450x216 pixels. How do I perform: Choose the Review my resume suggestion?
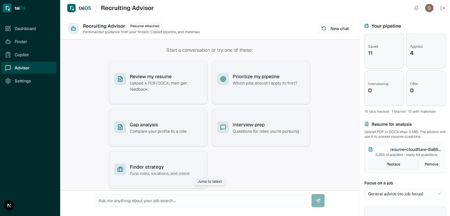click(158, 82)
